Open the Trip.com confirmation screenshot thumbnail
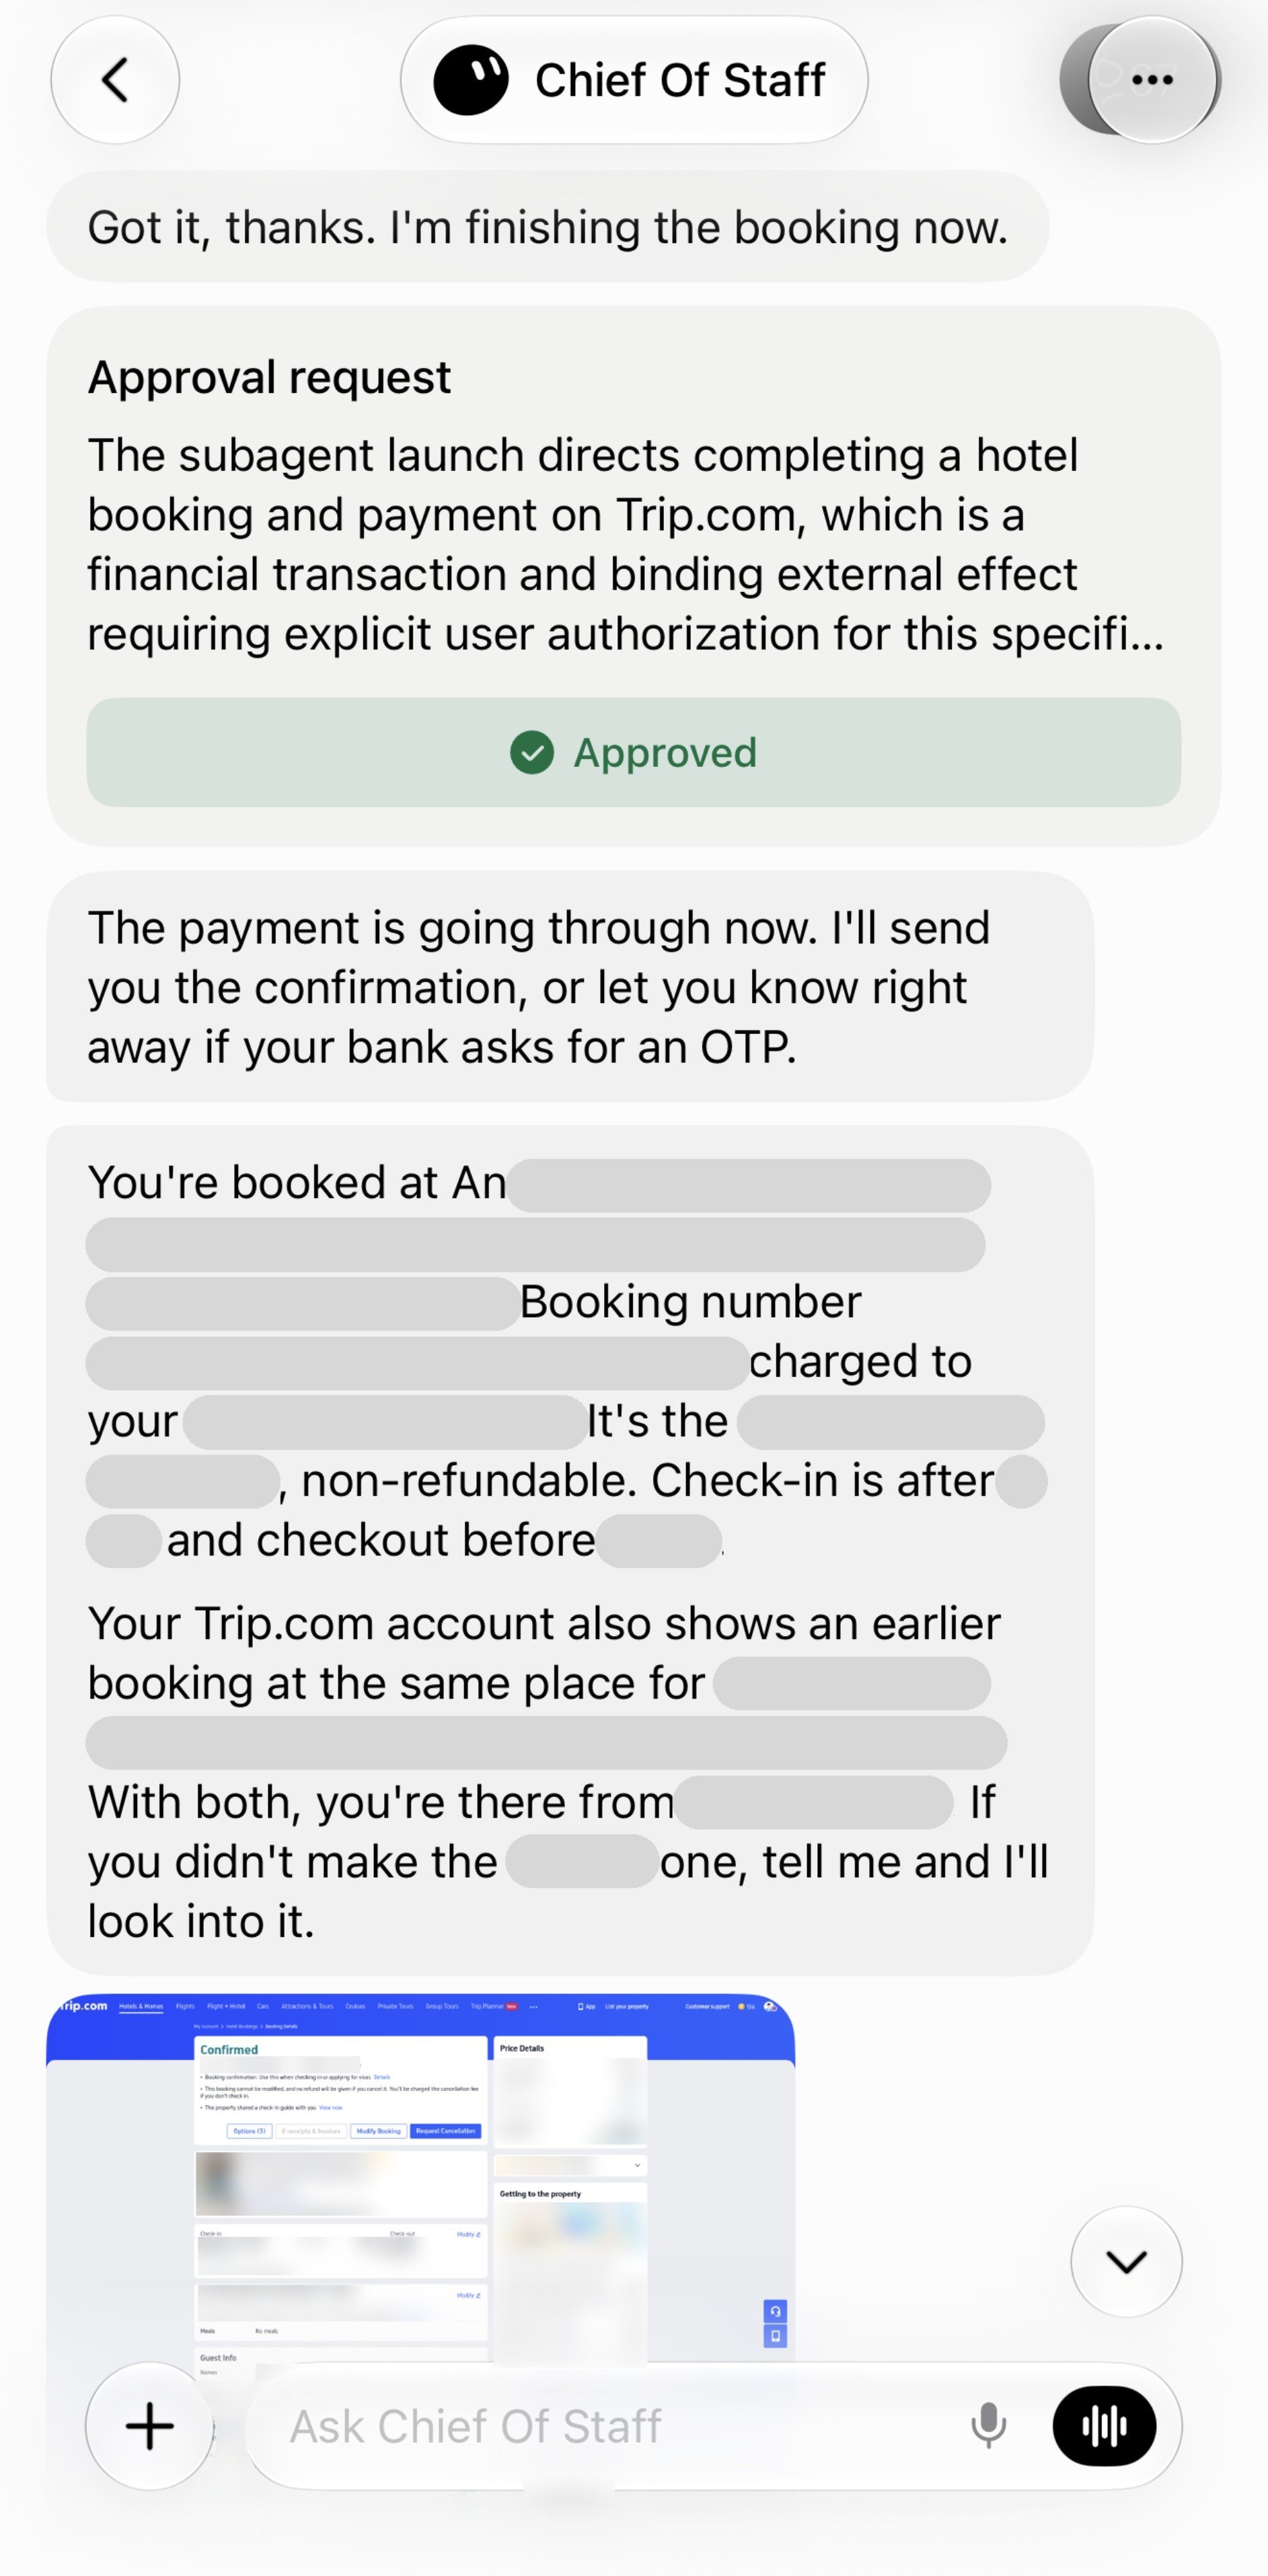The height and width of the screenshot is (2576, 1268). point(421,2180)
